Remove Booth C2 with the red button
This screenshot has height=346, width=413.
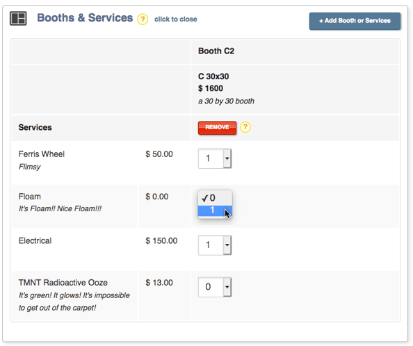[x=217, y=128]
